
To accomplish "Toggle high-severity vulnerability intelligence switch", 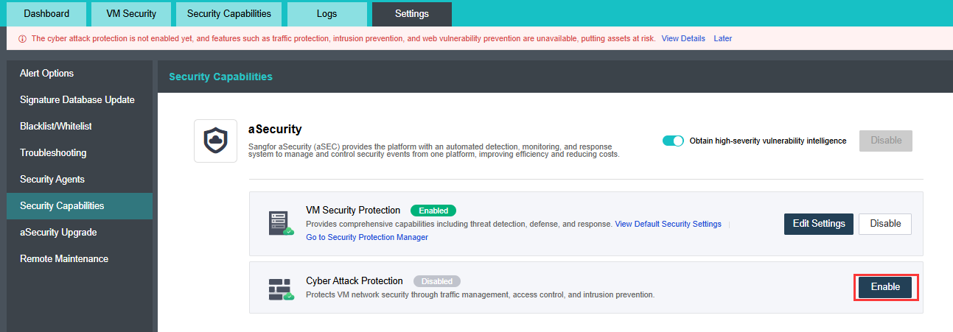I will click(x=674, y=141).
